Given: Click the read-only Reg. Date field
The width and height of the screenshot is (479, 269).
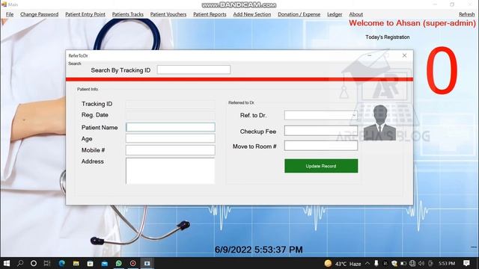Looking at the screenshot, I should (171, 115).
